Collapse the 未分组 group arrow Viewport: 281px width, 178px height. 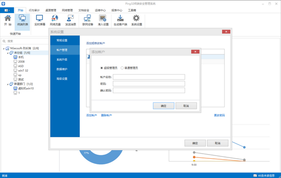[7, 53]
